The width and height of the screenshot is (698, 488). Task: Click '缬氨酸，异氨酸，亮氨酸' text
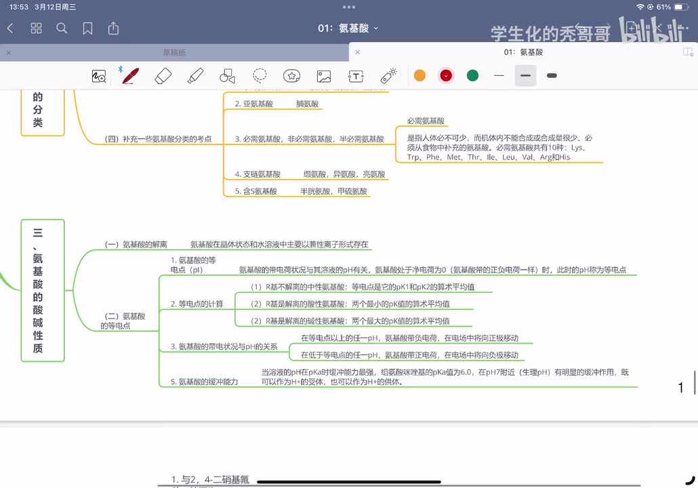(344, 174)
